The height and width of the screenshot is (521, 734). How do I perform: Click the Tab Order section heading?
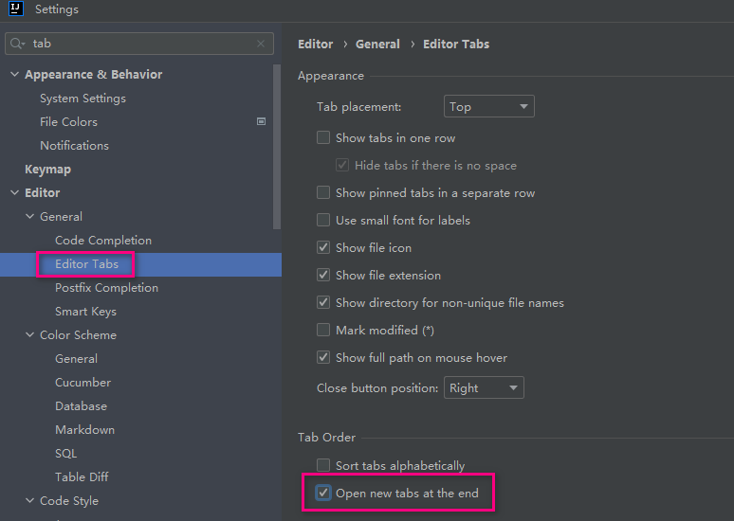tap(327, 438)
